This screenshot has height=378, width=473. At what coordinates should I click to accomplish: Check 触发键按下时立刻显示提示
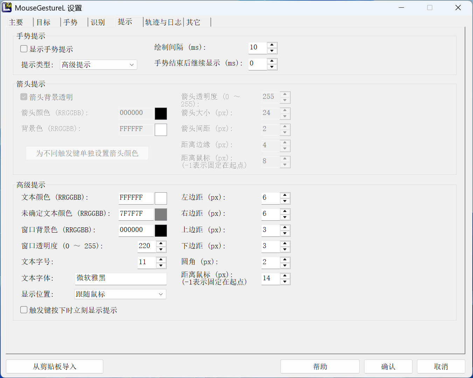tap(23, 310)
